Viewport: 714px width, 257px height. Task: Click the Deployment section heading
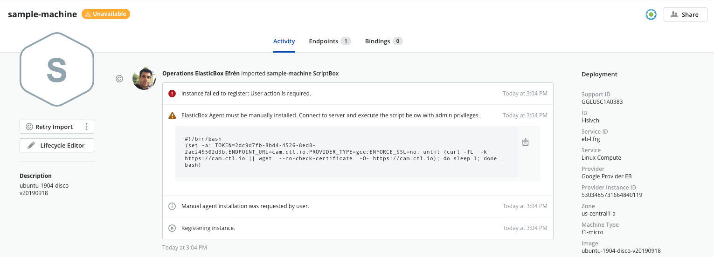click(x=599, y=74)
